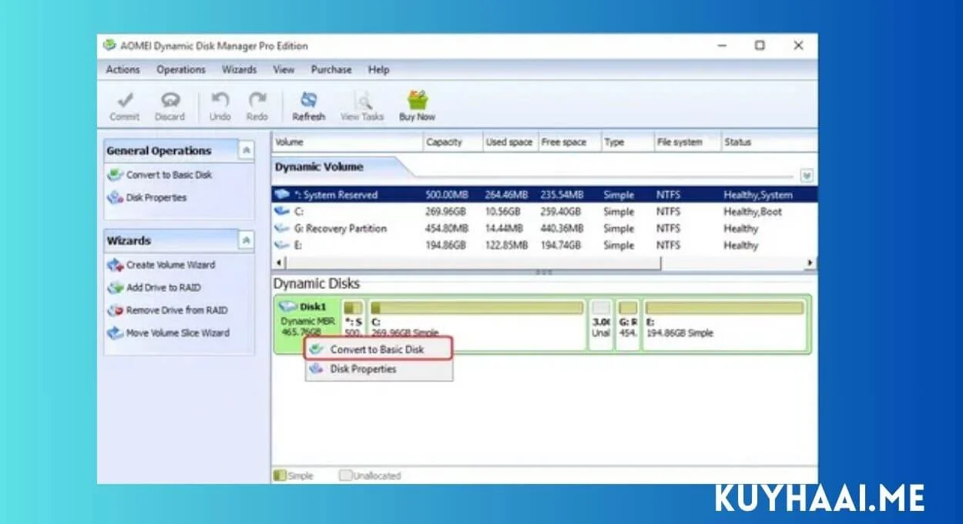Sort by Used space column header
The image size is (963, 524).
[509, 143]
